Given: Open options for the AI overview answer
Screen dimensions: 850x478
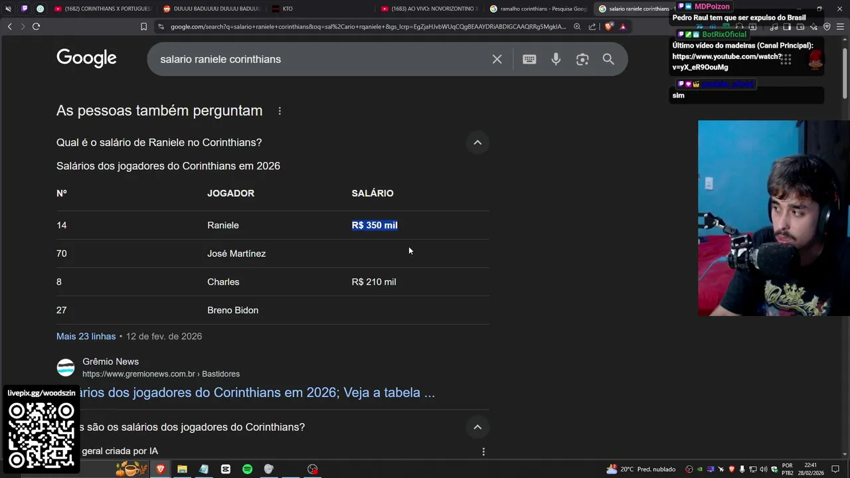Looking at the screenshot, I should click(483, 451).
